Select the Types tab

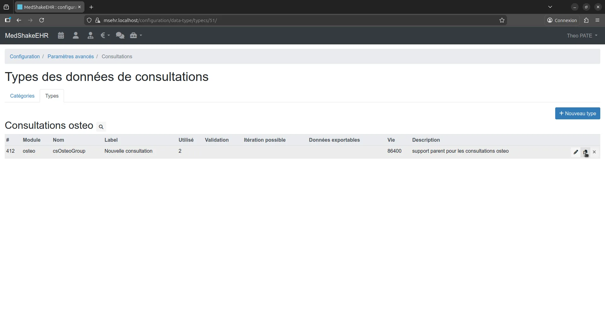coord(52,96)
